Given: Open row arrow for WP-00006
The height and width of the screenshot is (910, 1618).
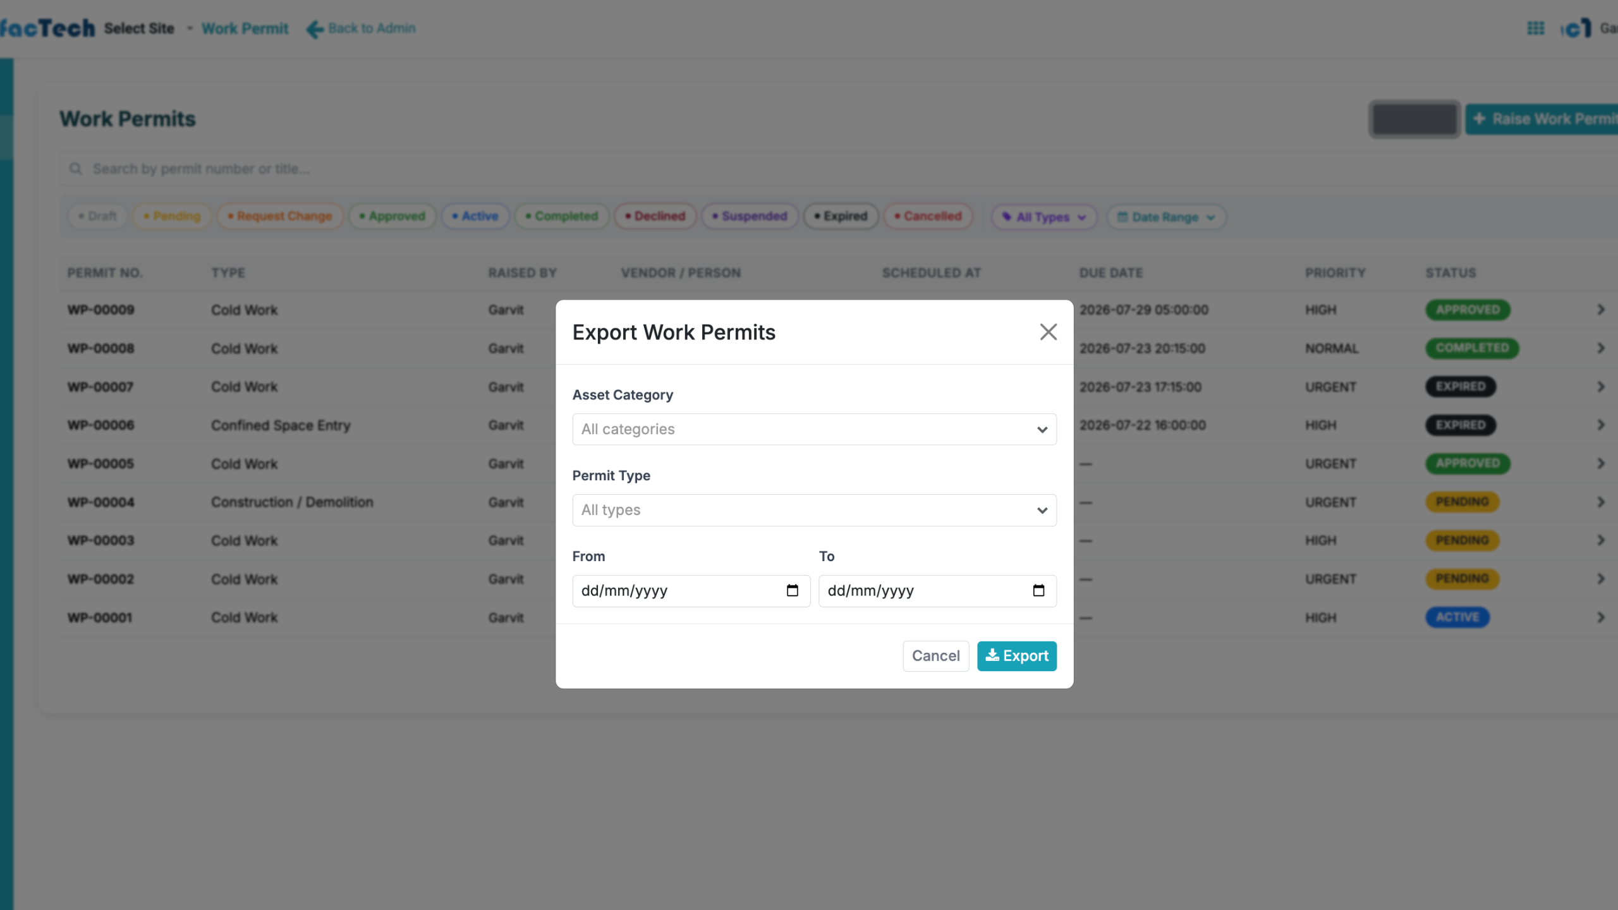Looking at the screenshot, I should 1601,425.
